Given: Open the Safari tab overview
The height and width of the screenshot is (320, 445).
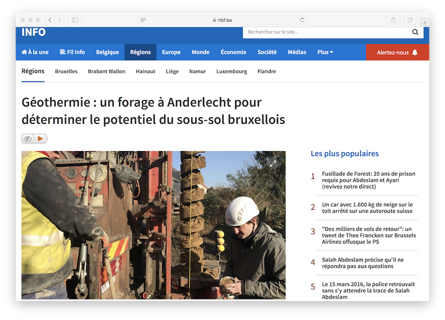Looking at the screenshot, I should coord(410,20).
